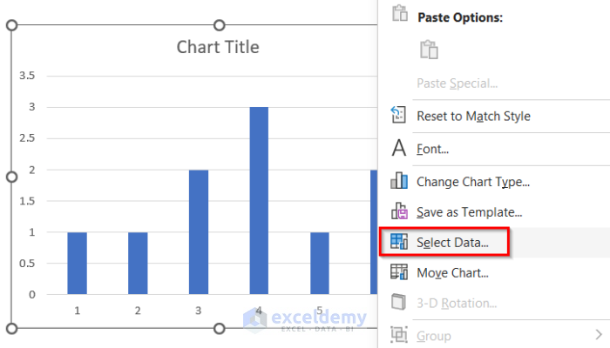Select the bar above category 3

point(199,231)
